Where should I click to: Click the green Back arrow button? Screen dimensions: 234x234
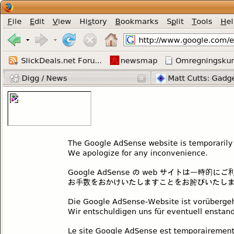[14, 40]
